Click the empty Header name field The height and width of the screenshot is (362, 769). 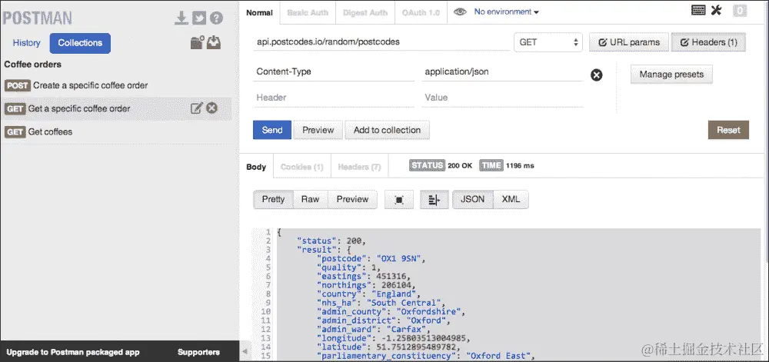(x=334, y=98)
